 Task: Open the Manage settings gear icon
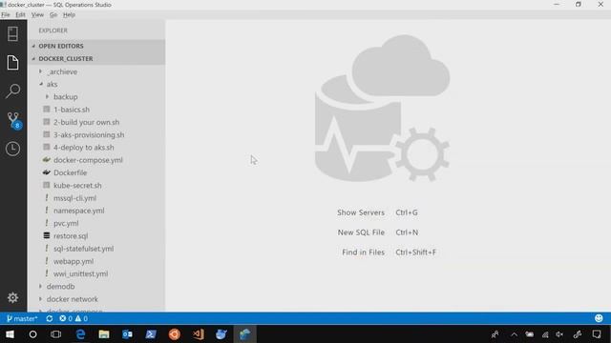click(12, 297)
